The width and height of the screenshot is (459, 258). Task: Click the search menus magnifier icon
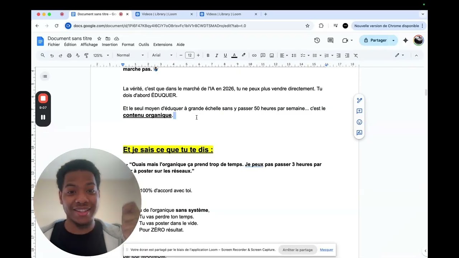coord(43,55)
